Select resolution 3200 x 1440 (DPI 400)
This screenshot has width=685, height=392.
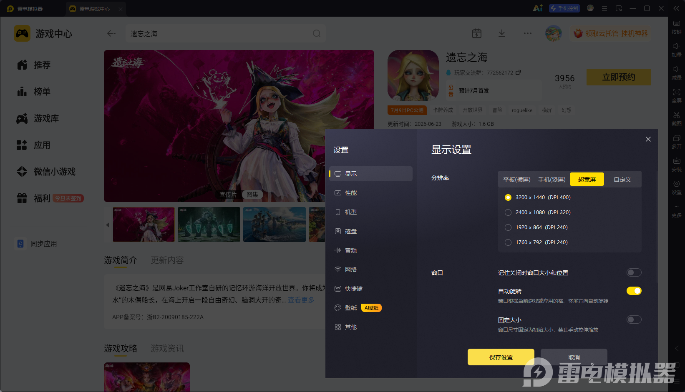coord(538,197)
